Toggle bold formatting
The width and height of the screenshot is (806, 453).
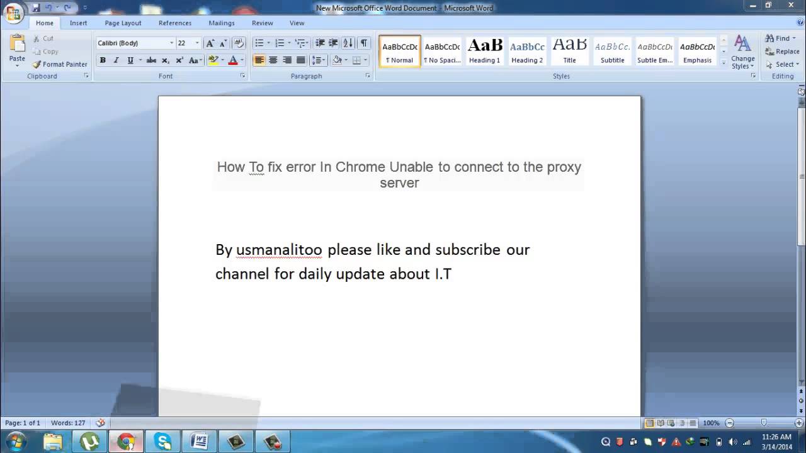tap(103, 60)
